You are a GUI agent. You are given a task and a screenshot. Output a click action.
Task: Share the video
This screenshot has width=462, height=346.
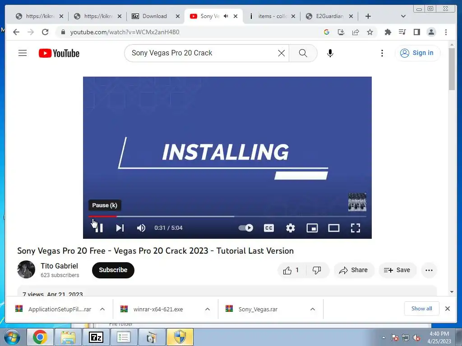click(354, 270)
